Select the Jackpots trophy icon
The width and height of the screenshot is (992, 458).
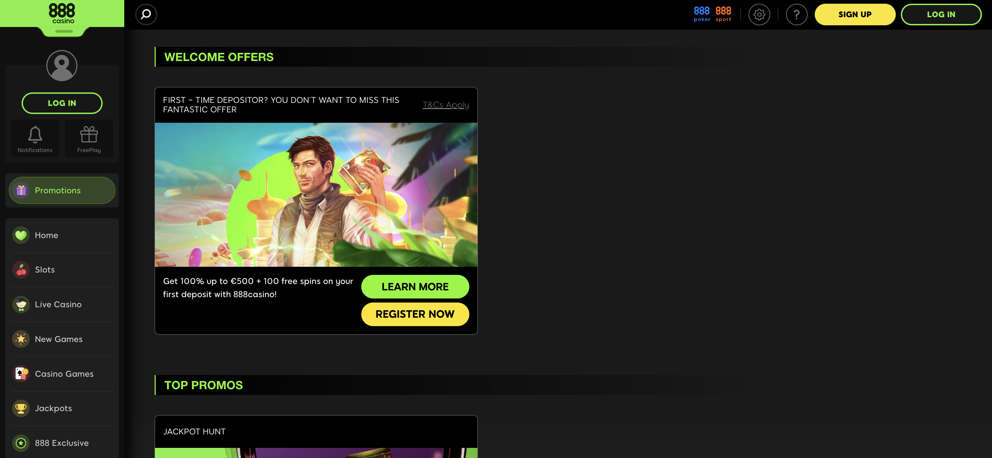[x=21, y=408]
